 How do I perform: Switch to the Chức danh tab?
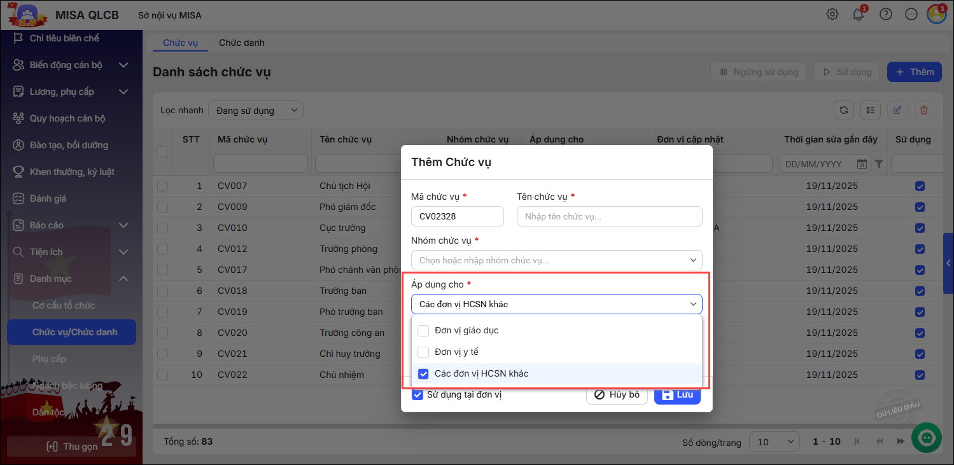tap(241, 43)
